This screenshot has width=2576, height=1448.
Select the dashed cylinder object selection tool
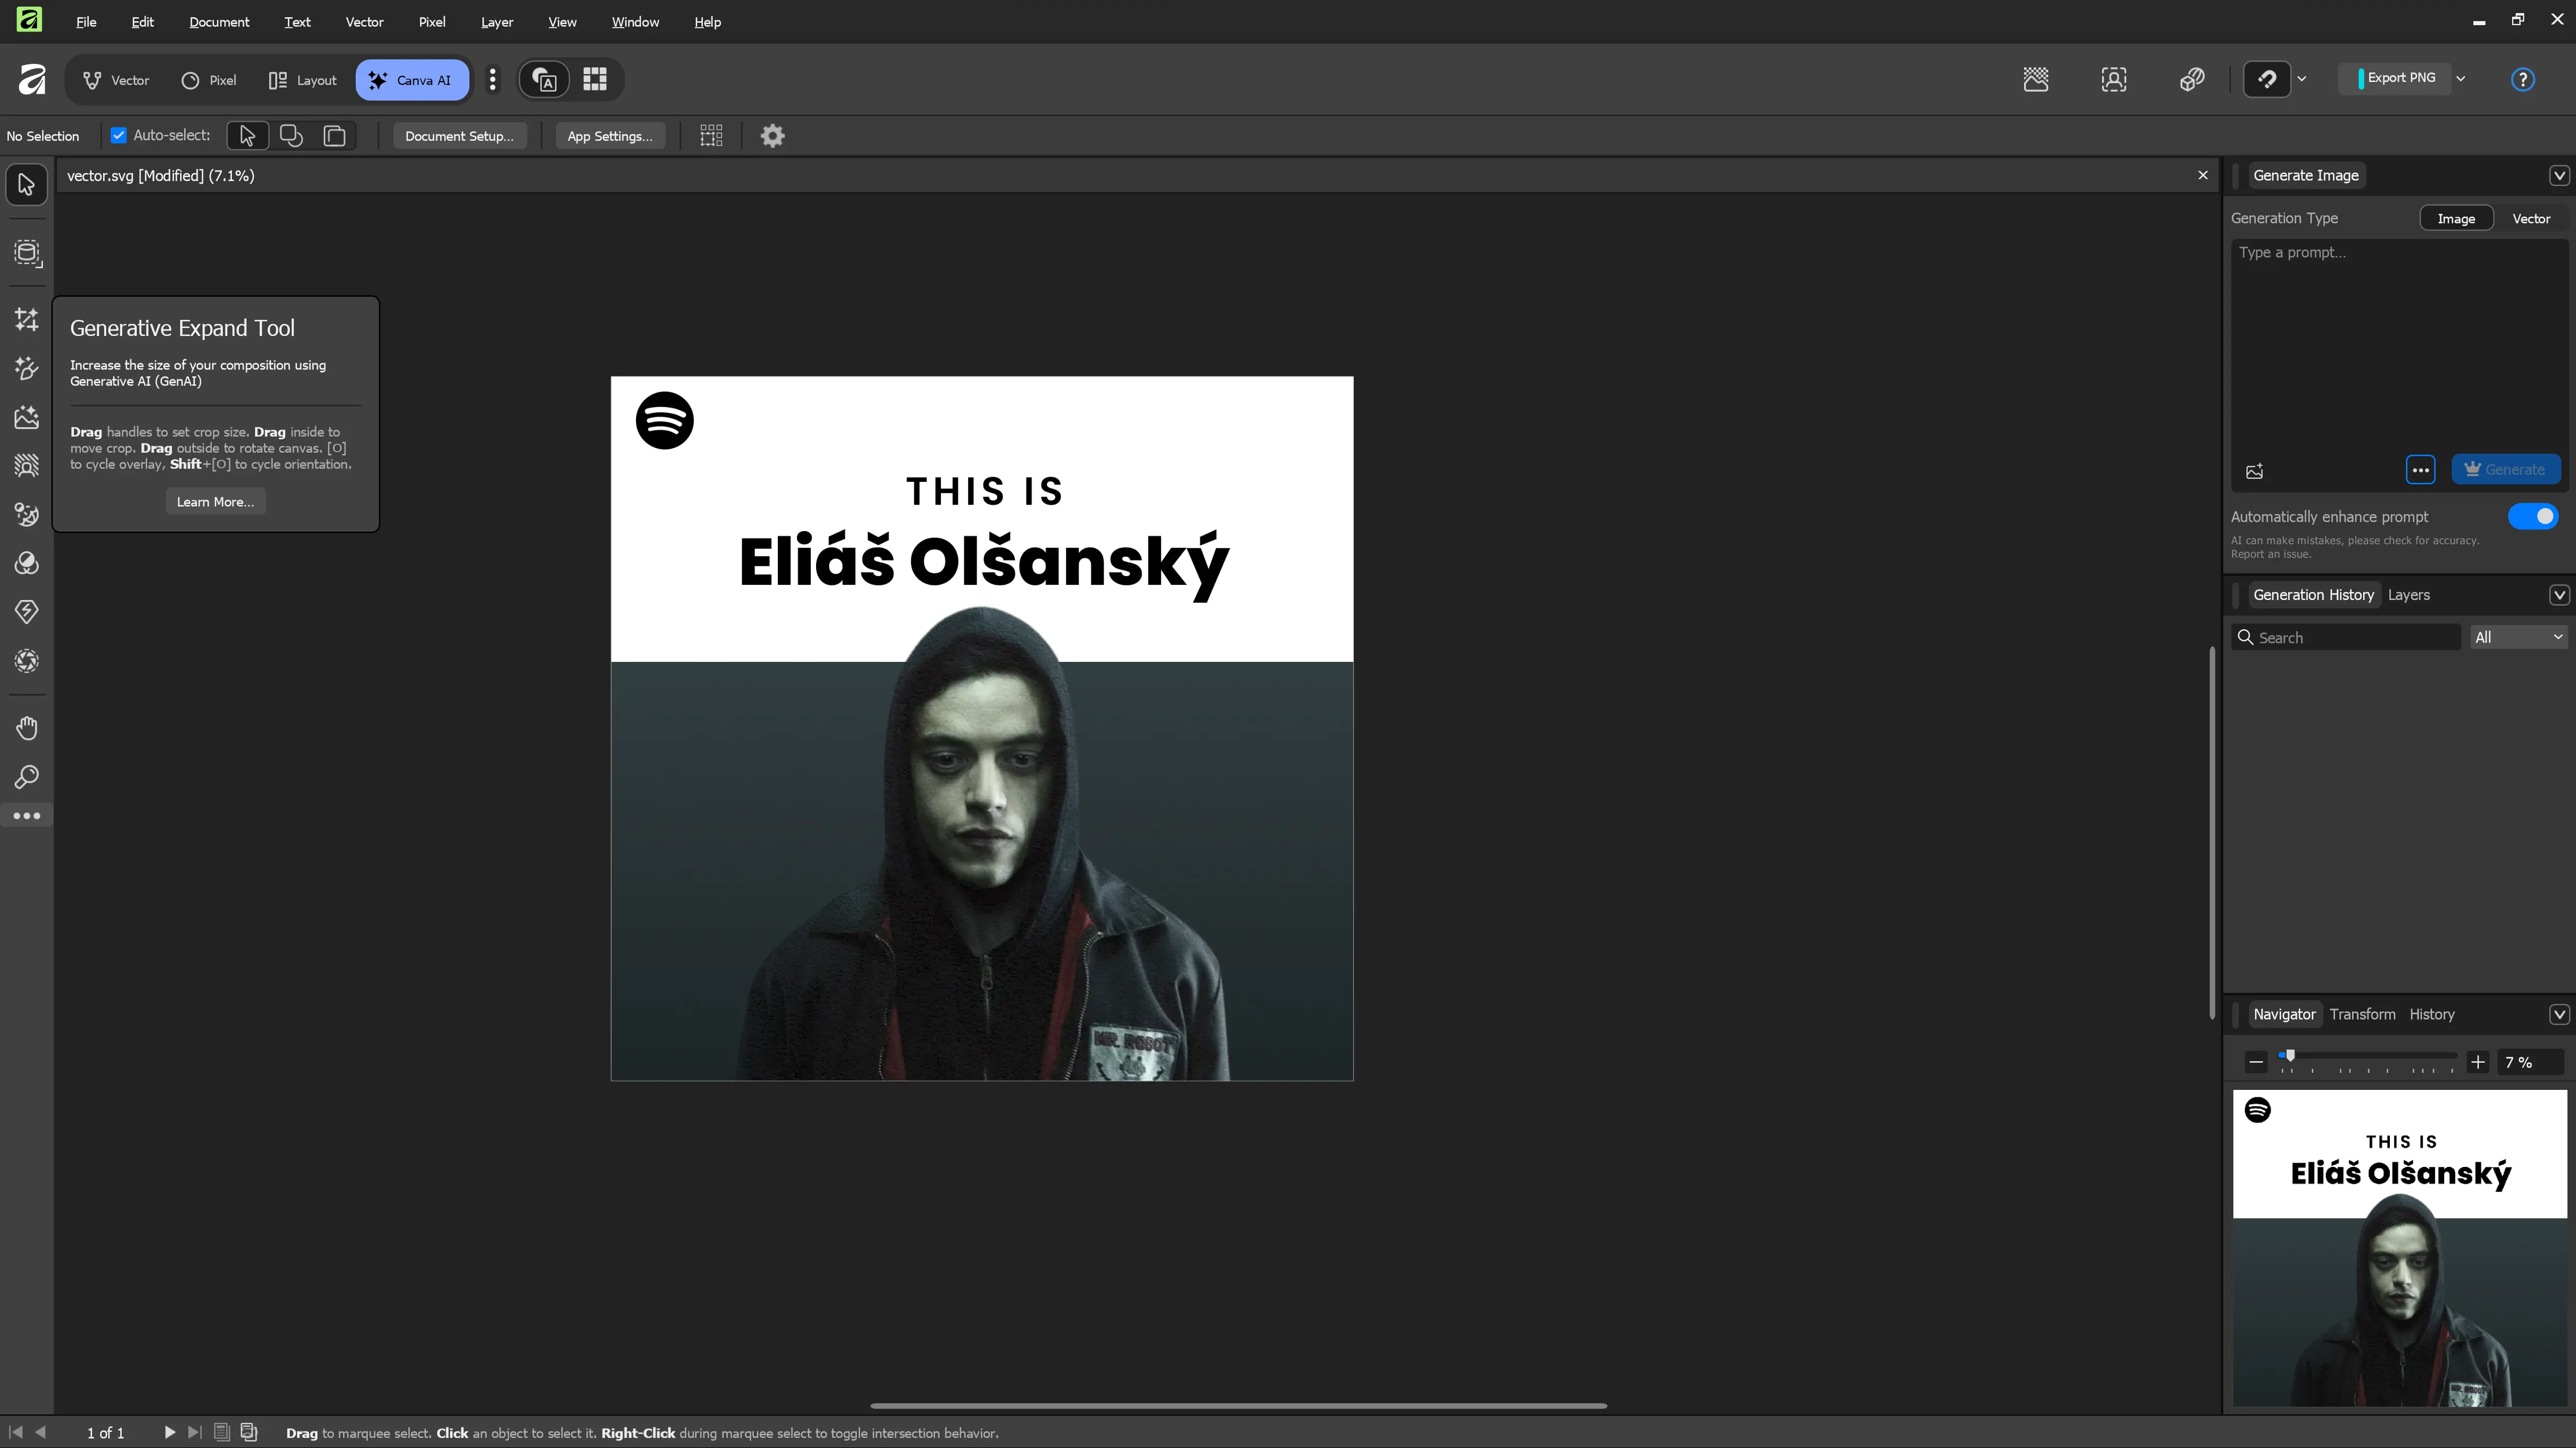pyautogui.click(x=27, y=253)
